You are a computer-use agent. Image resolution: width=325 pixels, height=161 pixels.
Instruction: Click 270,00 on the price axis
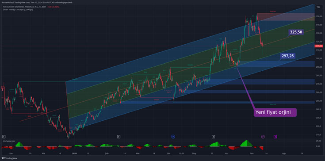[x=318, y=84]
